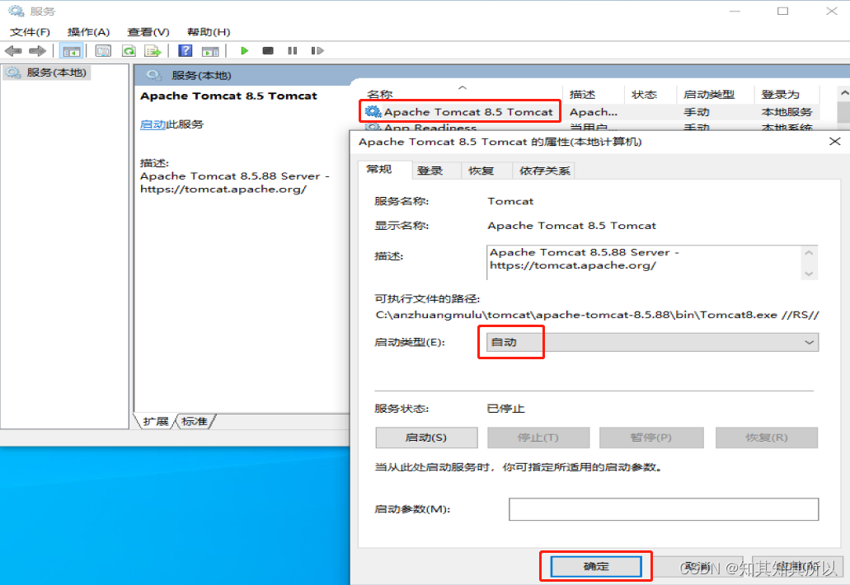This screenshot has width=850, height=585.
Task: Open Properties from the toolbar icon
Action: 103,51
